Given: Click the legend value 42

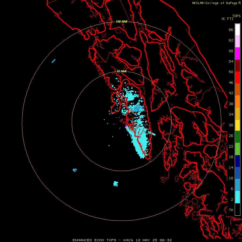Looking at the screenshot, I should pyautogui.click(x=231, y=93).
